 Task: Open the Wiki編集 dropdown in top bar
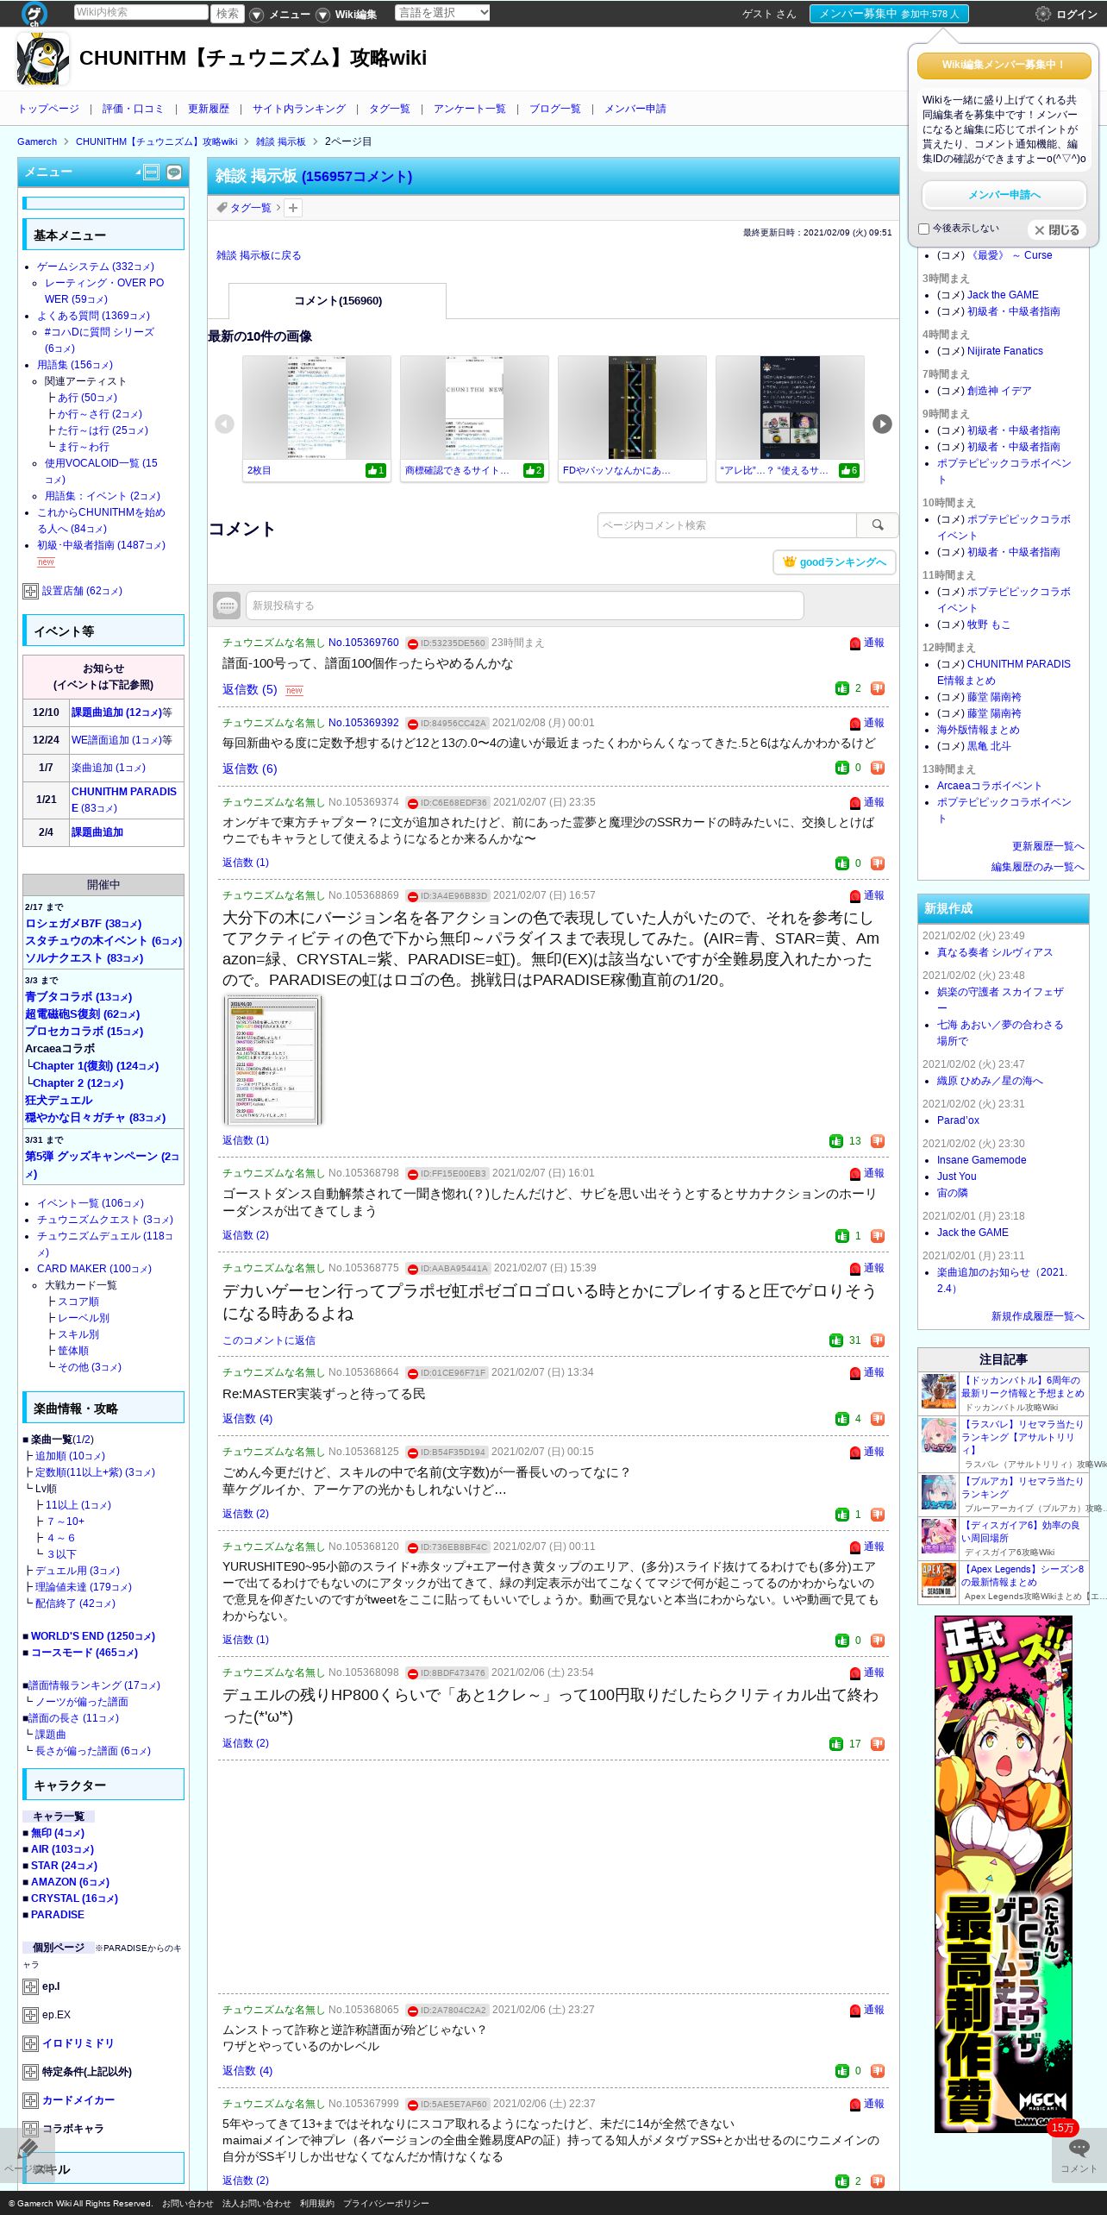coord(322,15)
